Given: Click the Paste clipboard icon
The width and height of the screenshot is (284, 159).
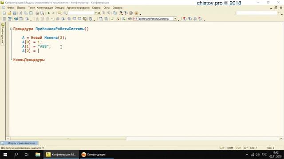Looking at the screenshot, I should click(x=31, y=13).
